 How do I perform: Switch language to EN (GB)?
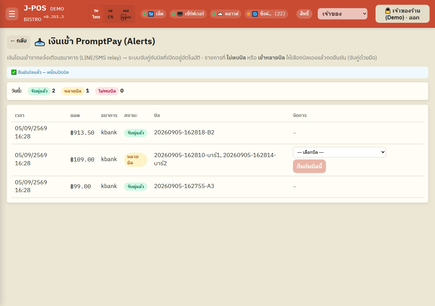(x=110, y=14)
